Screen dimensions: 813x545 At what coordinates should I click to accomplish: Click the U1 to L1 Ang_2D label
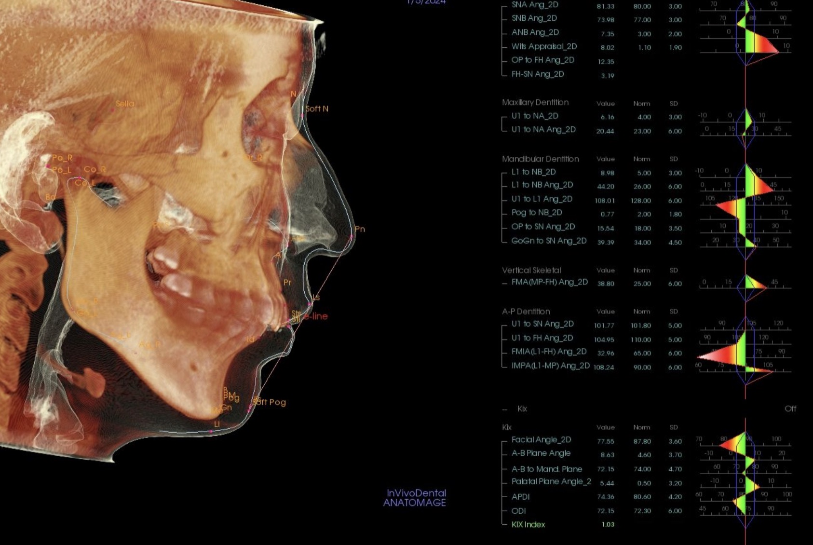point(542,199)
